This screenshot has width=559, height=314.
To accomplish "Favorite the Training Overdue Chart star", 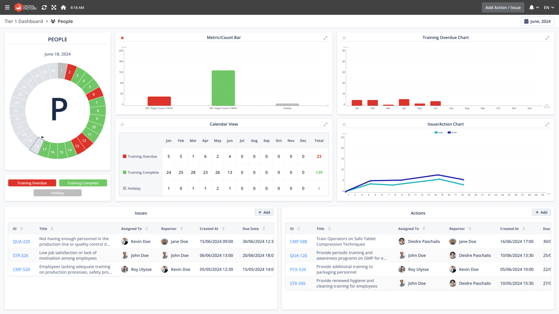I will click(344, 38).
